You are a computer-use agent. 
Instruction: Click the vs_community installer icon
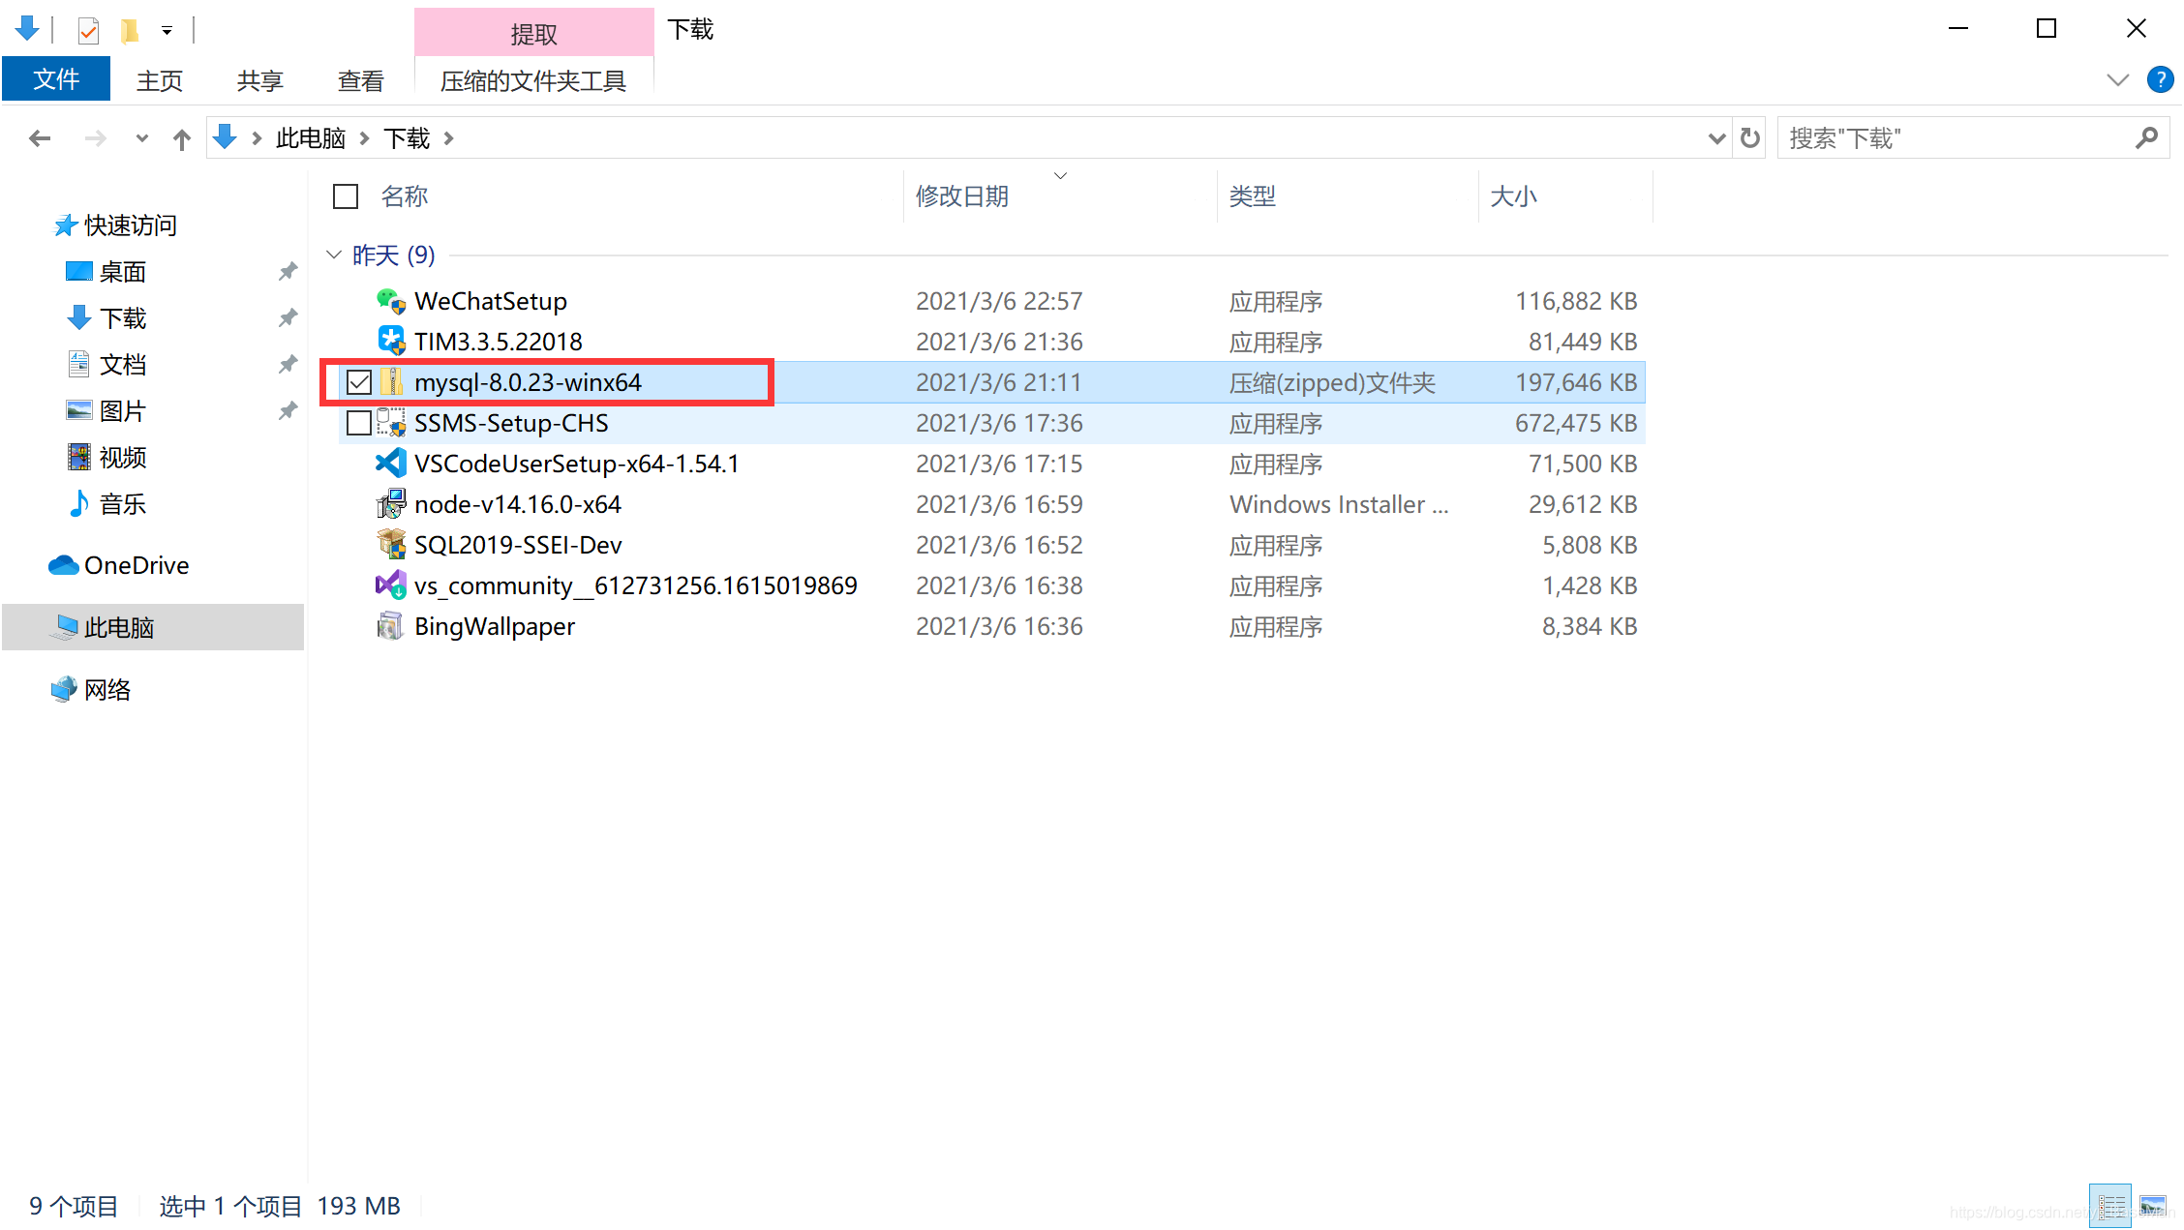click(390, 585)
